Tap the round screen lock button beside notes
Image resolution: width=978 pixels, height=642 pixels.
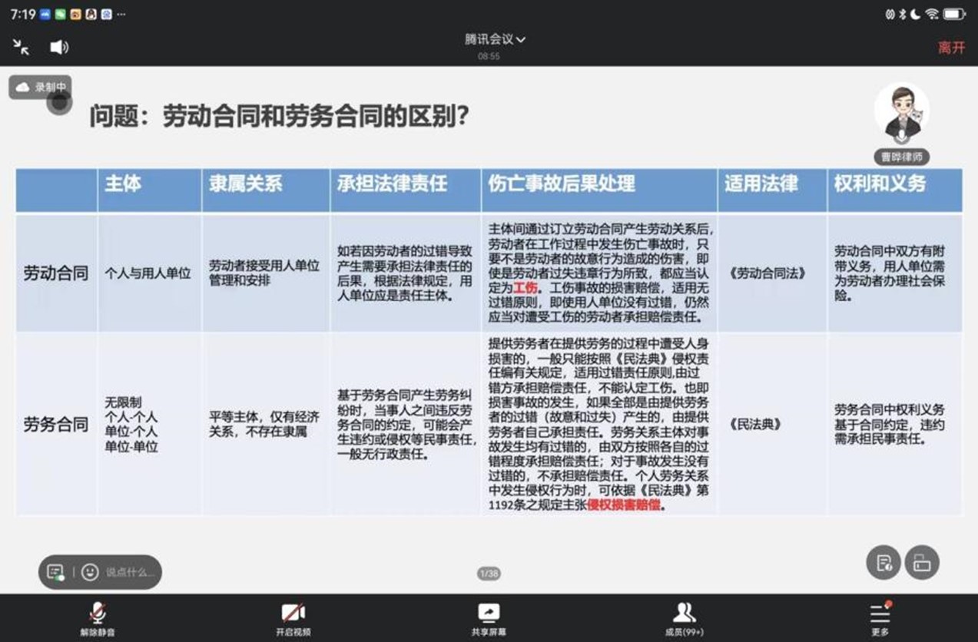tap(921, 563)
